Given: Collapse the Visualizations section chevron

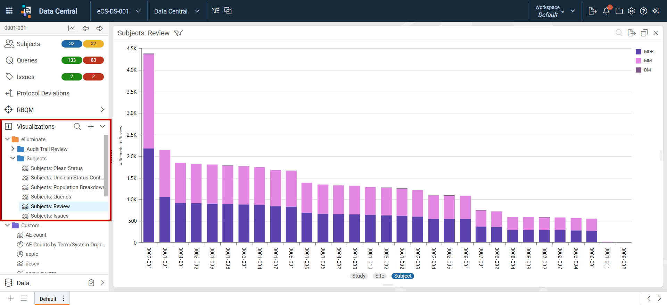Looking at the screenshot, I should (x=102, y=126).
